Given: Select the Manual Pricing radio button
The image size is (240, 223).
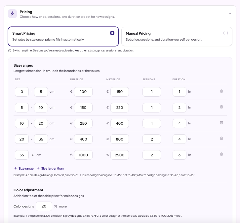Looking at the screenshot, I should tap(225, 33).
